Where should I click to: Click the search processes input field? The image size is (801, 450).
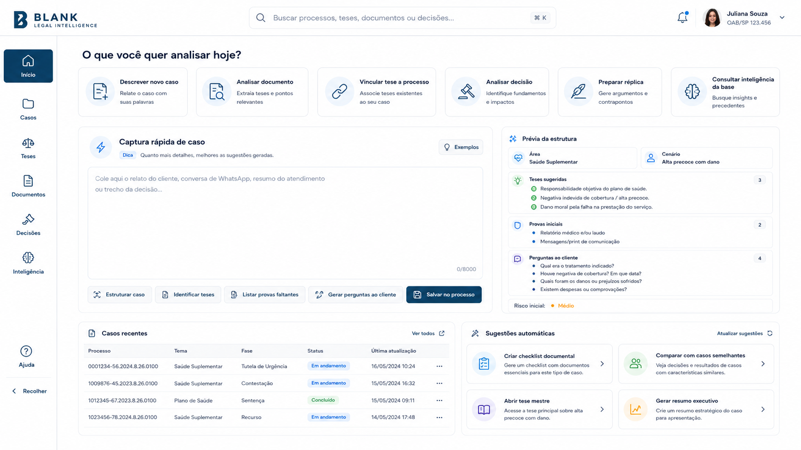(402, 18)
